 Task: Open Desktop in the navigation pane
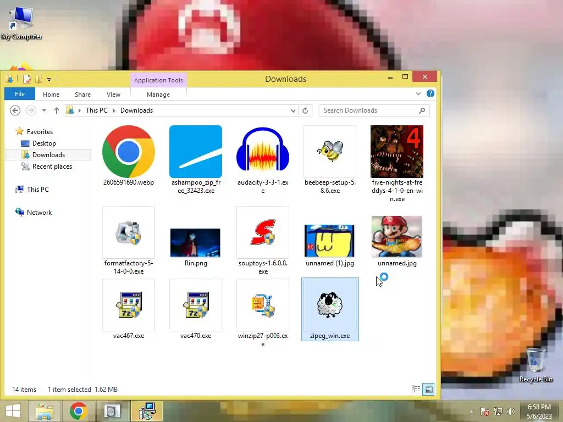[38, 143]
